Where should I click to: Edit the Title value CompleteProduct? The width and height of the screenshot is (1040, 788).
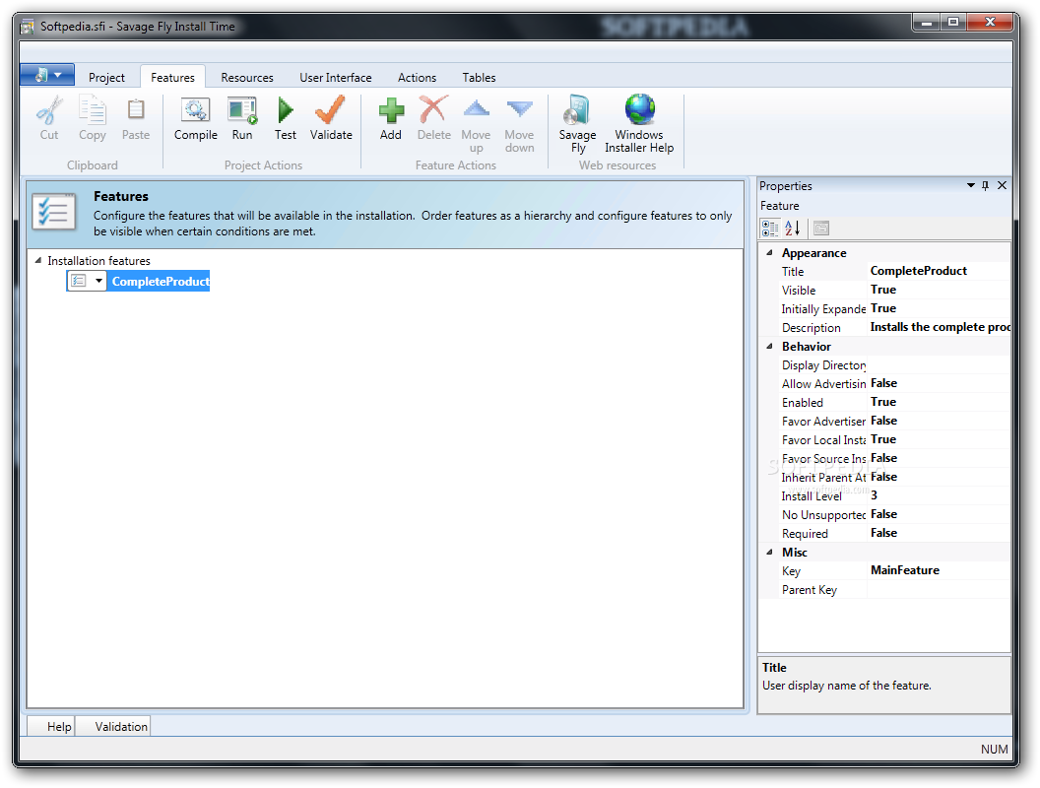[940, 271]
